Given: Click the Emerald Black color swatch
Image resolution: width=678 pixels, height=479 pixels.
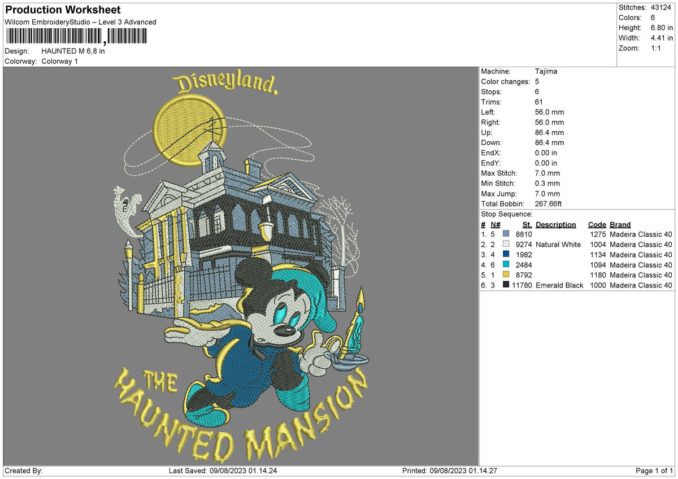Looking at the screenshot, I should coord(506,285).
